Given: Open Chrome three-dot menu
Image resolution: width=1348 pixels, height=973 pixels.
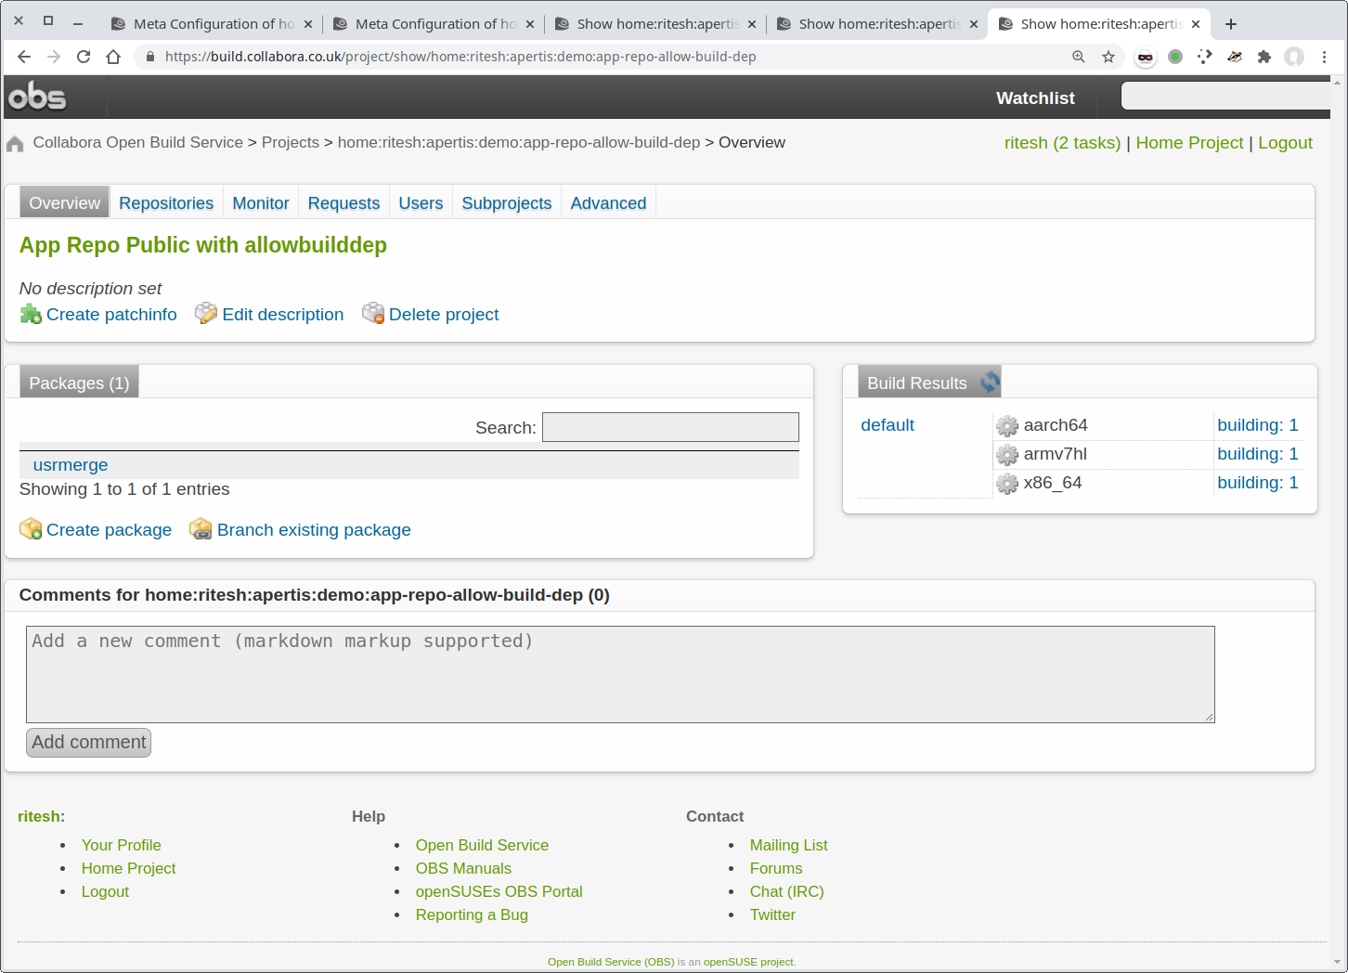Looking at the screenshot, I should (1324, 57).
